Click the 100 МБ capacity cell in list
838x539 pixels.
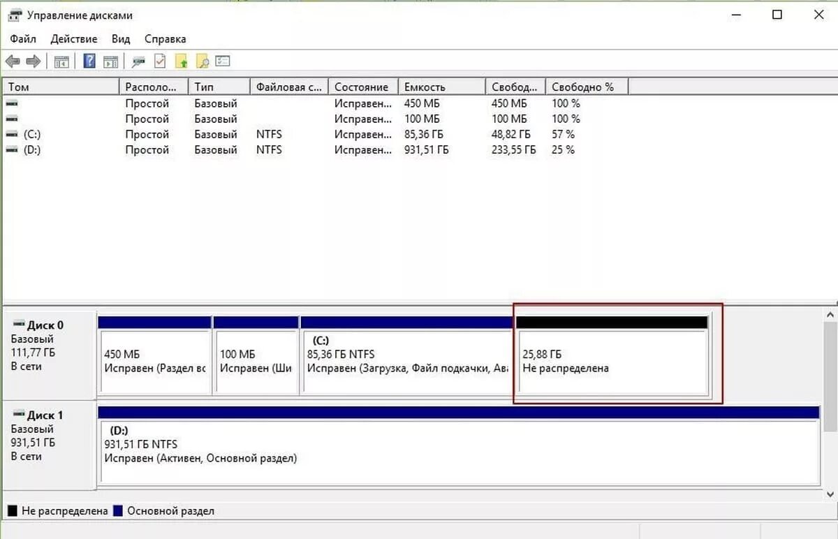[x=423, y=119]
